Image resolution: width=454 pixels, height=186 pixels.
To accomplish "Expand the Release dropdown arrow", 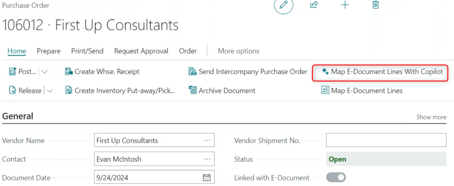I will tap(50, 90).
